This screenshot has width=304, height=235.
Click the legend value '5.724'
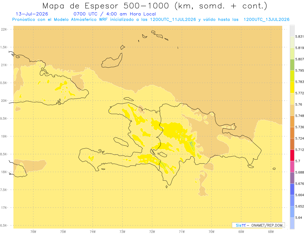coord(299,138)
